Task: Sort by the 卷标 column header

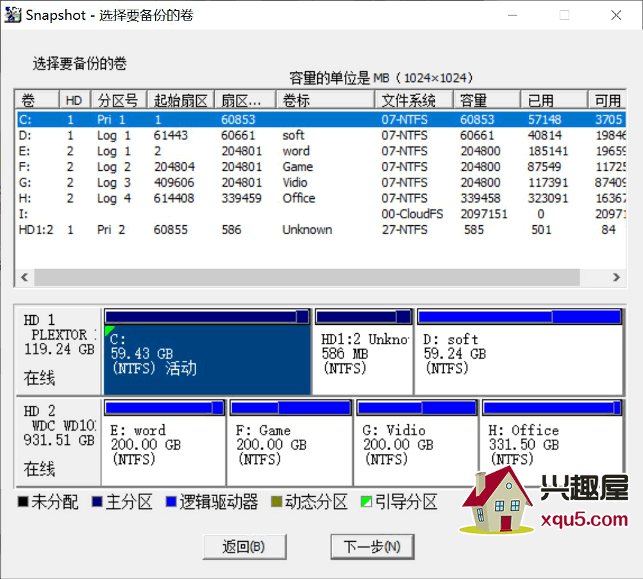Action: (x=325, y=100)
